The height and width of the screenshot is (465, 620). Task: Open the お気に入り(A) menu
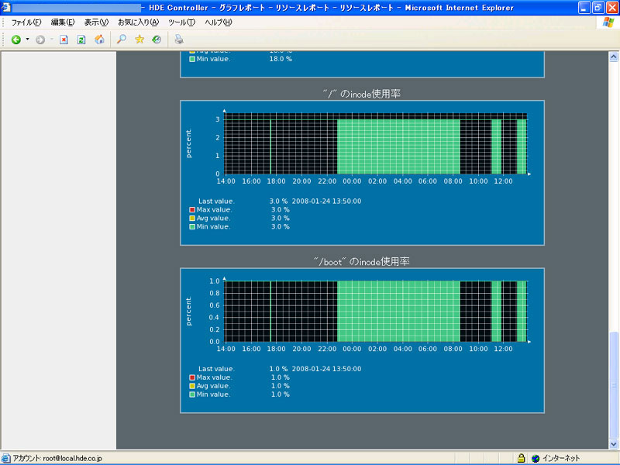click(139, 22)
